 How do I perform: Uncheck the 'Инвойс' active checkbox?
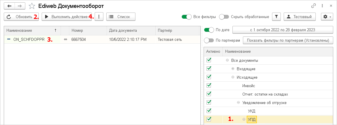[x=209, y=86]
